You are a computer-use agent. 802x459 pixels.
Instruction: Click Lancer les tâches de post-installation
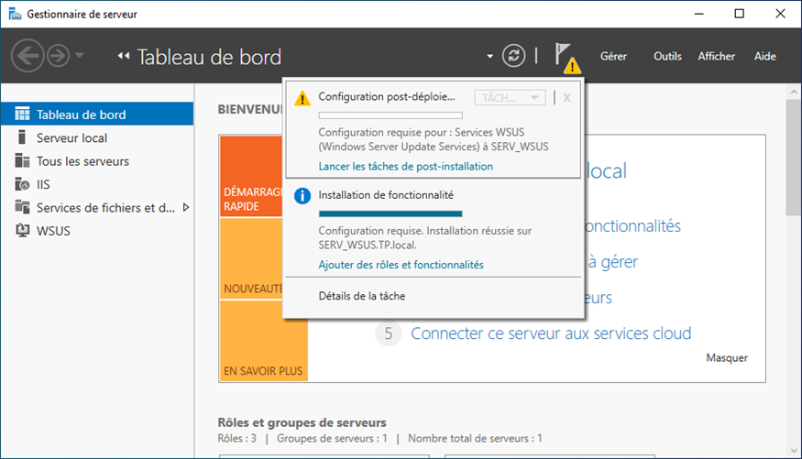tap(406, 166)
